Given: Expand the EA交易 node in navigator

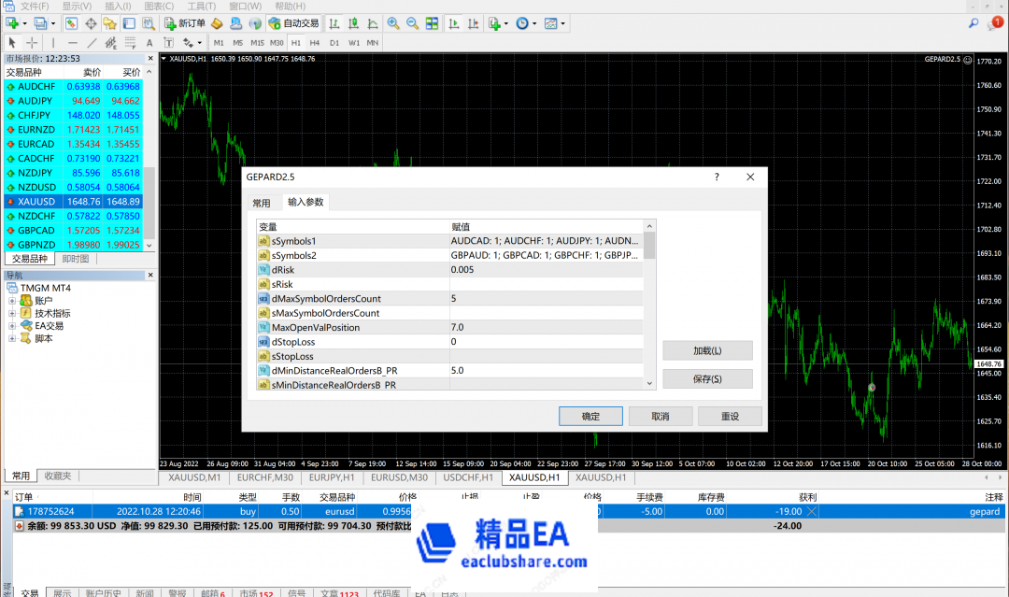Looking at the screenshot, I should [x=13, y=326].
